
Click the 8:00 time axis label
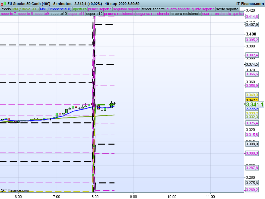click(x=95, y=196)
